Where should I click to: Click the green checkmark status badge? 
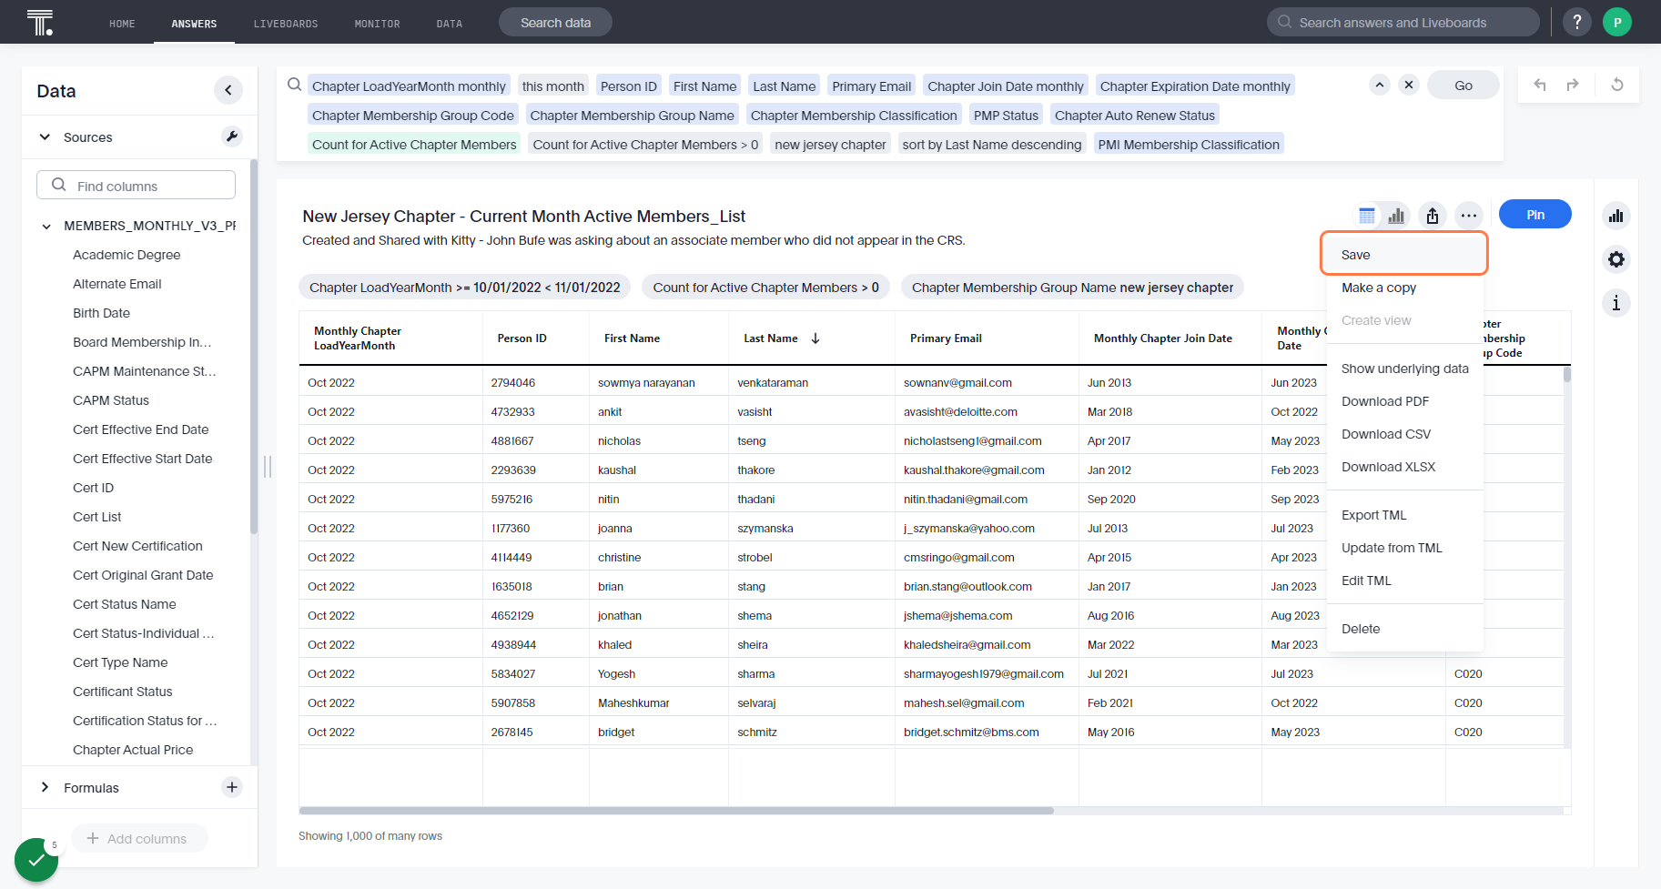[x=36, y=860]
